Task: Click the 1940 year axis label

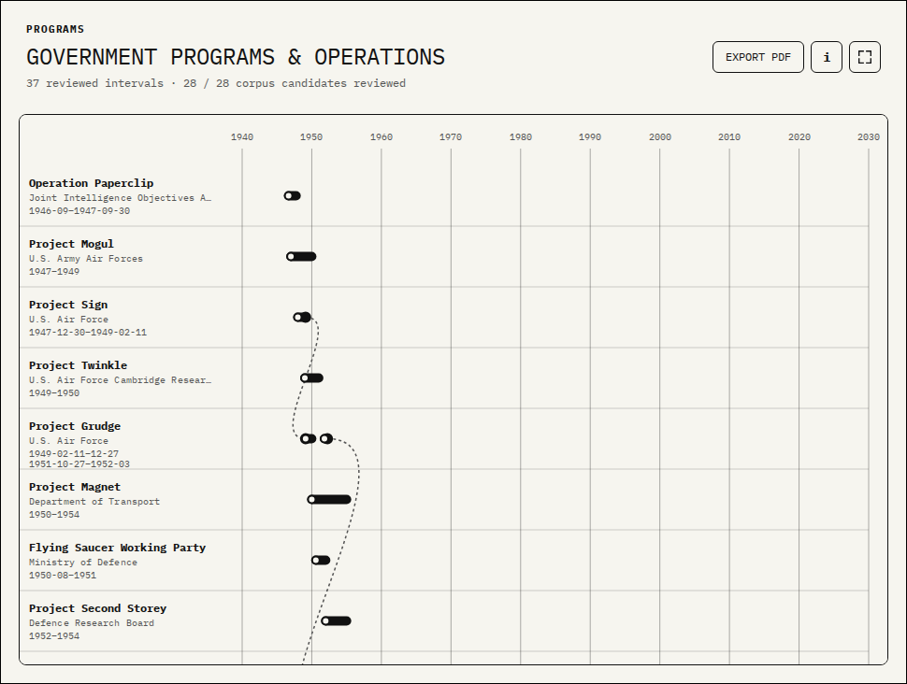Action: tap(242, 137)
